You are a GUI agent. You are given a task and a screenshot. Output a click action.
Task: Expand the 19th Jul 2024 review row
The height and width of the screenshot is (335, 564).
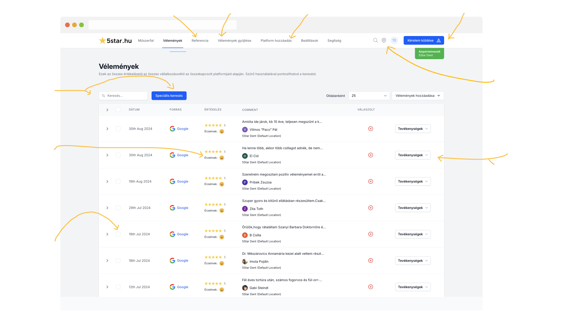click(107, 234)
